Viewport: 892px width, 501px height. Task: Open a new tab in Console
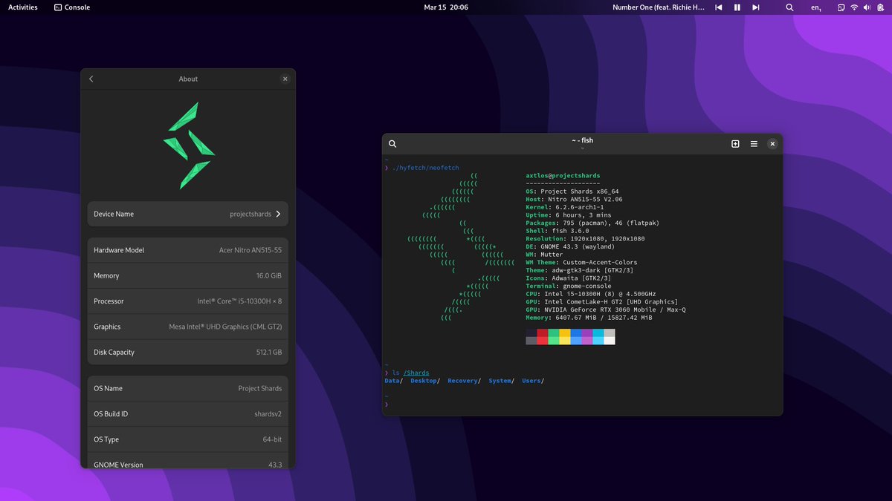pos(735,144)
